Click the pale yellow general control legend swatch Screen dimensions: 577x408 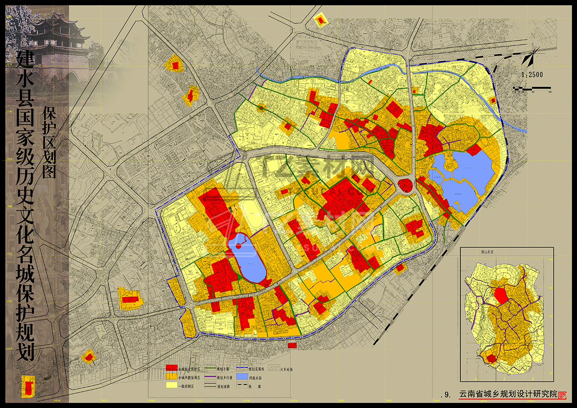click(171, 385)
